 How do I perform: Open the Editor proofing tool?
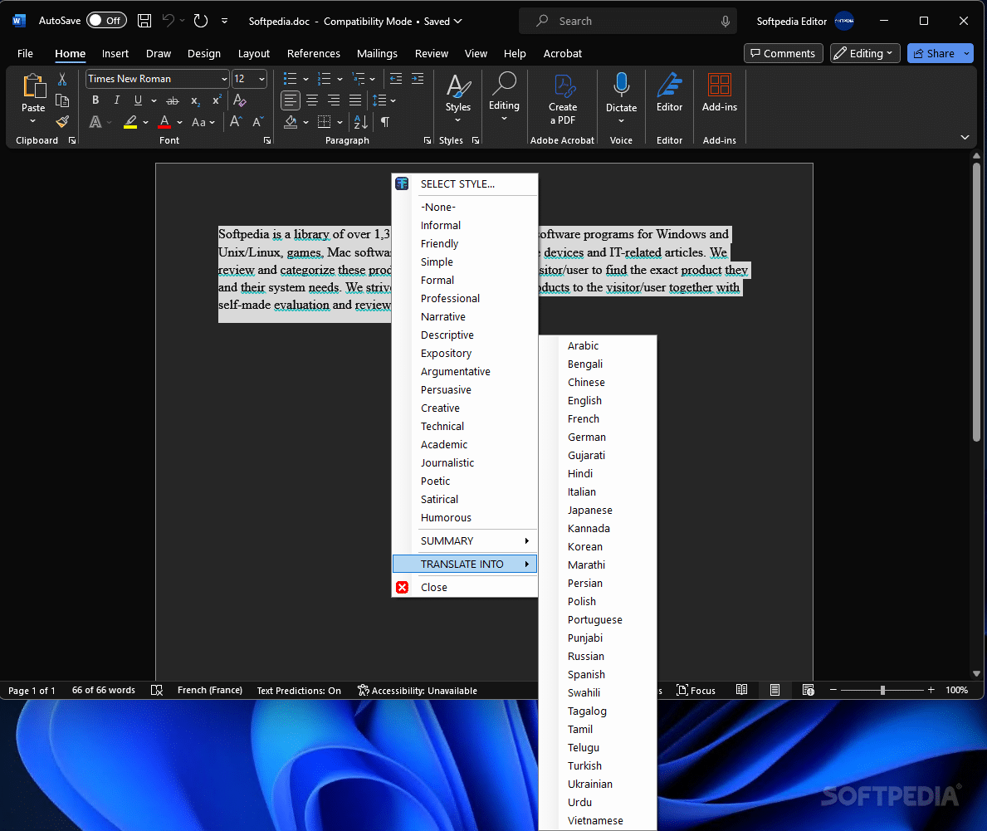669,92
